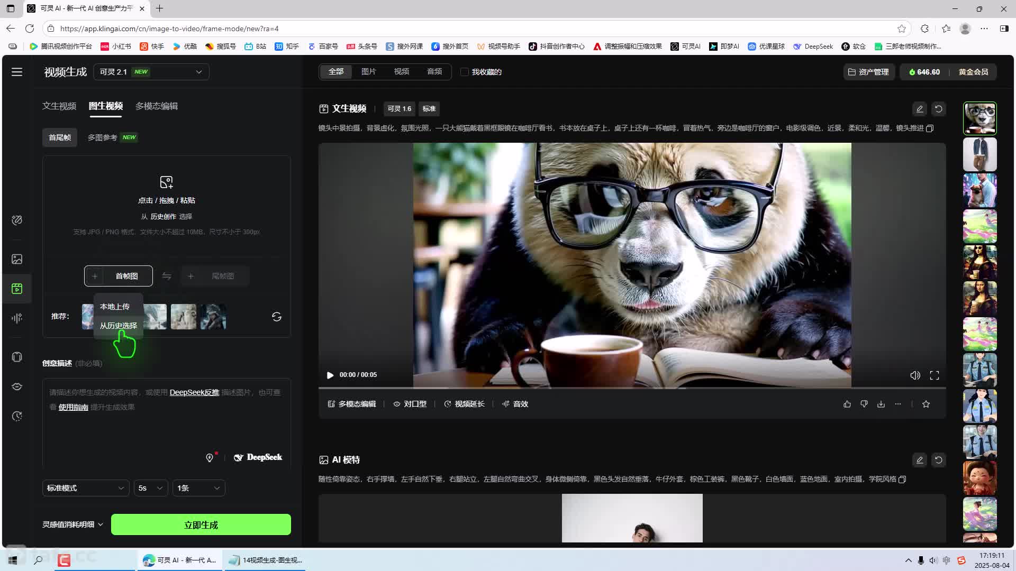Open the 5s duration dropdown
The image size is (1016, 571).
coord(150,488)
